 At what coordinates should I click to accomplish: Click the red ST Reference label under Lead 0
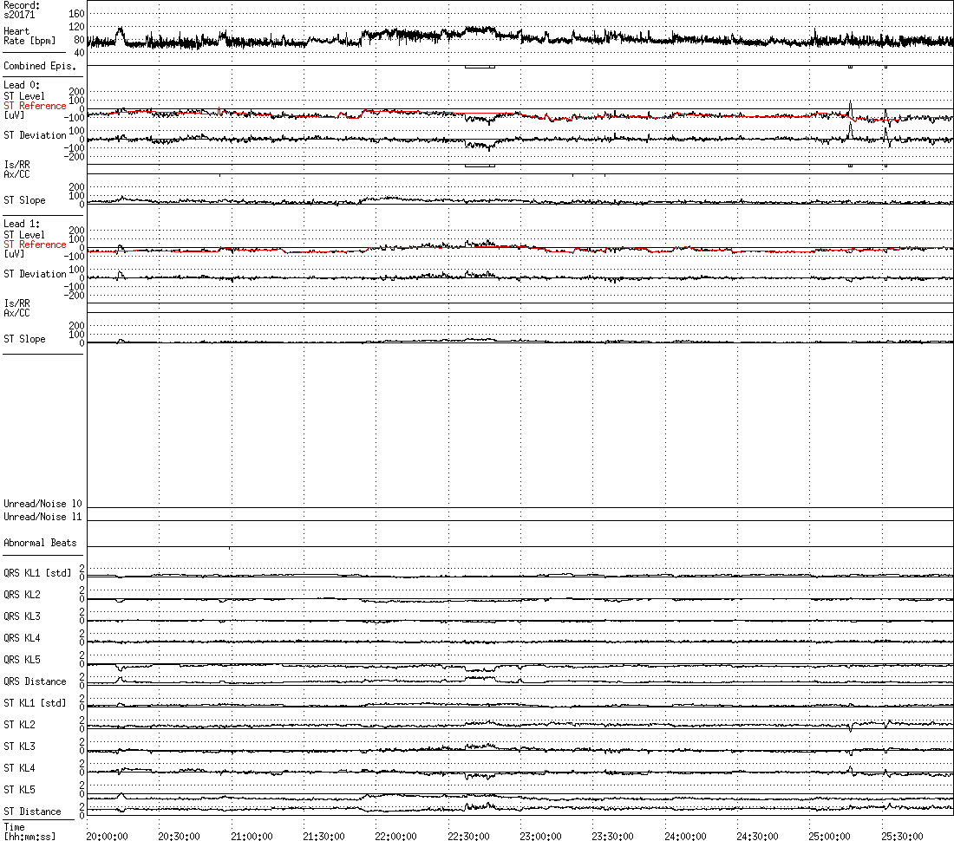35,106
